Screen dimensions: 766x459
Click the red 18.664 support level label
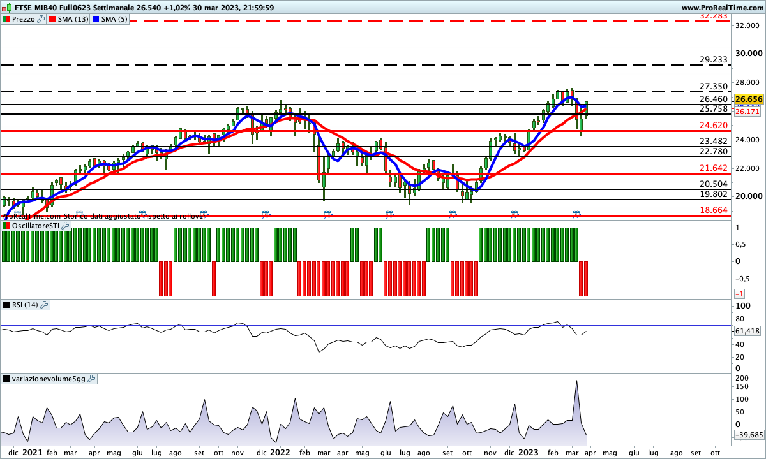pos(714,210)
